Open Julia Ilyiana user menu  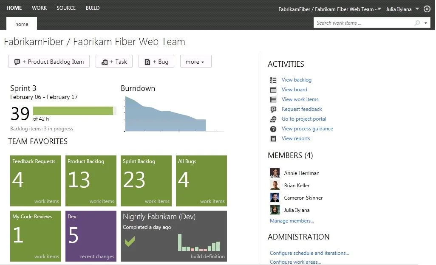[x=402, y=9]
